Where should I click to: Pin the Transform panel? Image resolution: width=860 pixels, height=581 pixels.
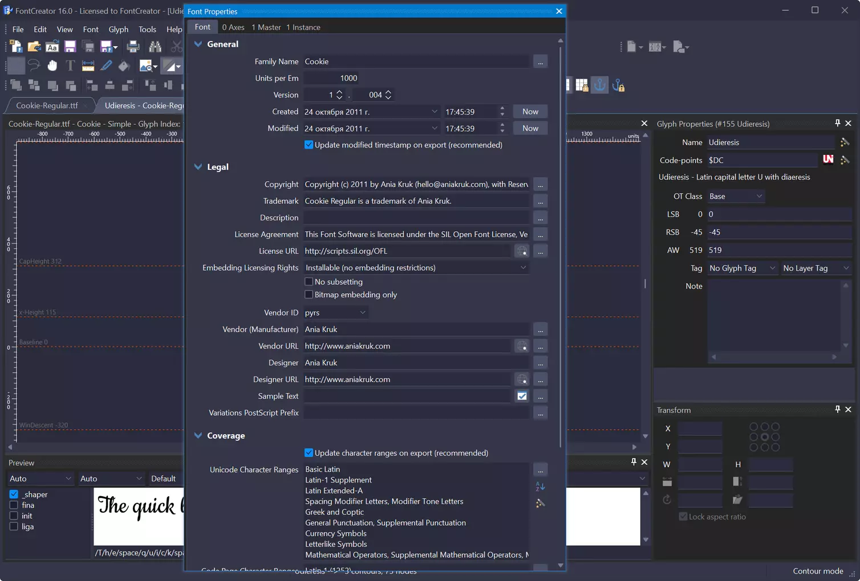click(x=837, y=410)
